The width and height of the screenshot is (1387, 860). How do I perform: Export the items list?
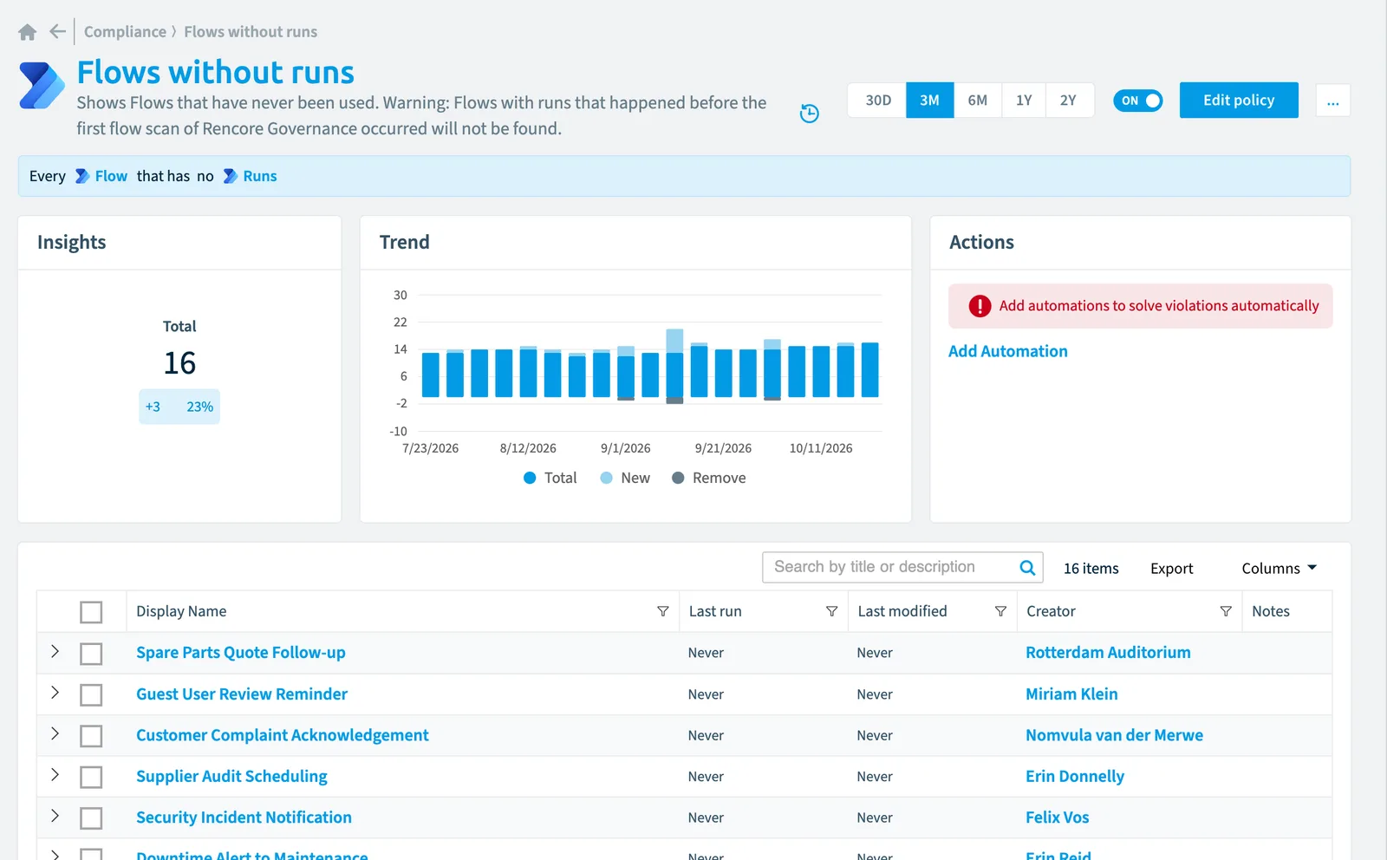pyautogui.click(x=1171, y=569)
